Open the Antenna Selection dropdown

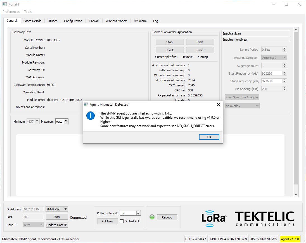(274, 58)
